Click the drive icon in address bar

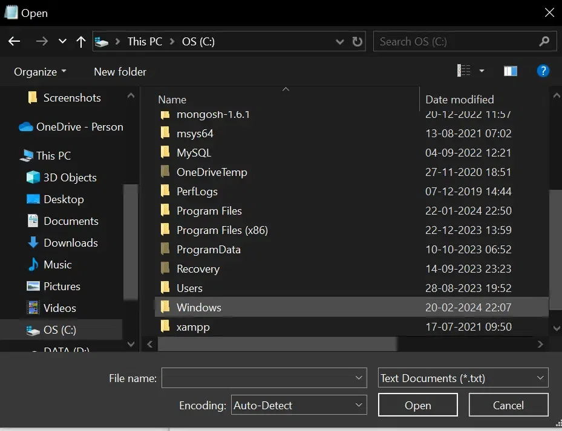(x=102, y=42)
